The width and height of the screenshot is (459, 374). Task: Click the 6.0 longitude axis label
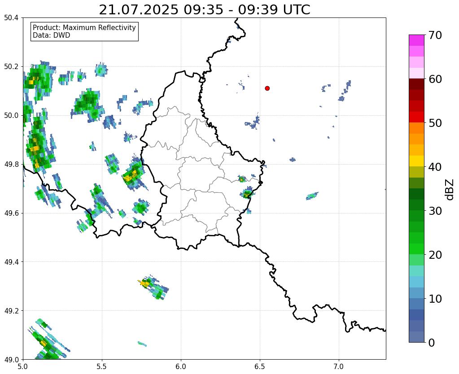coord(181,366)
